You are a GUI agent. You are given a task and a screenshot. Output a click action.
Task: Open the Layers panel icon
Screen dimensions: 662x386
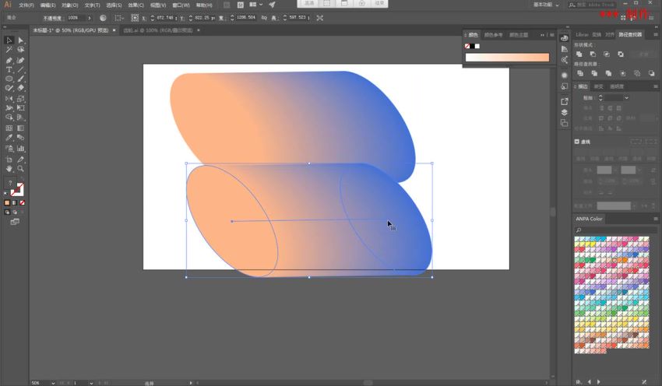[565, 112]
